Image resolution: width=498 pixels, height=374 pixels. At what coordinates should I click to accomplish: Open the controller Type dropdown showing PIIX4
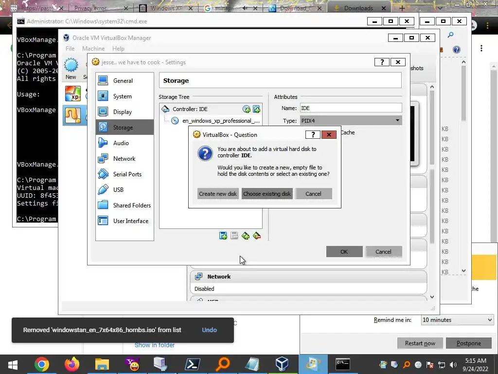coord(351,121)
